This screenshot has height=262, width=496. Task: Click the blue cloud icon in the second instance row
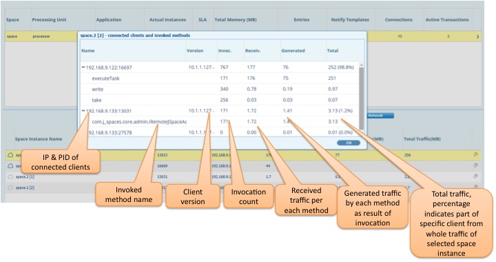pos(10,165)
